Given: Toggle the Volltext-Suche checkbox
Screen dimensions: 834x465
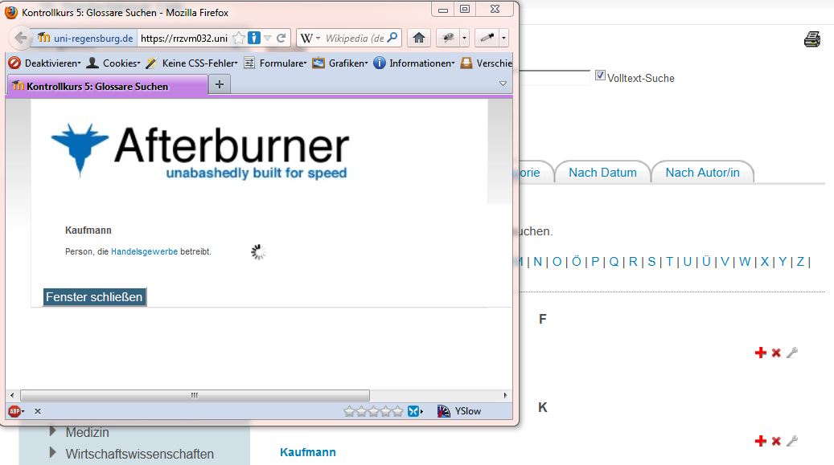Looking at the screenshot, I should pyautogui.click(x=600, y=75).
